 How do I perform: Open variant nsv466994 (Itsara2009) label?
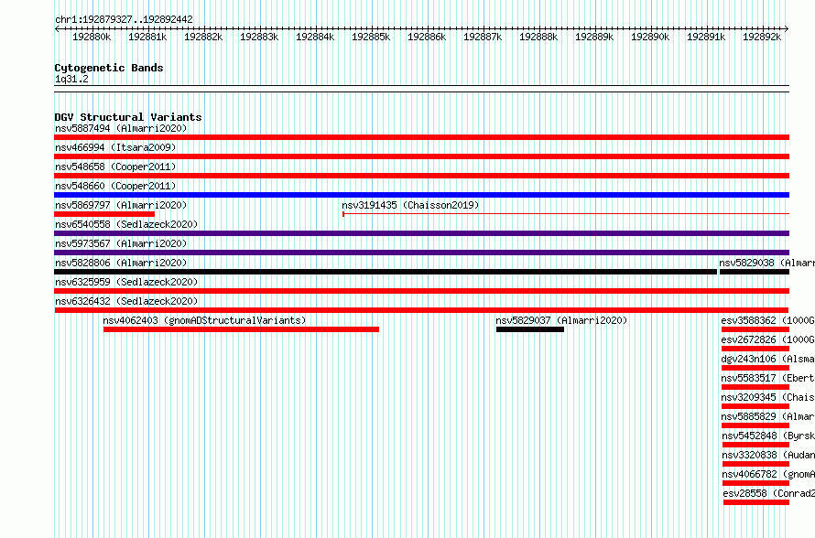pos(115,147)
